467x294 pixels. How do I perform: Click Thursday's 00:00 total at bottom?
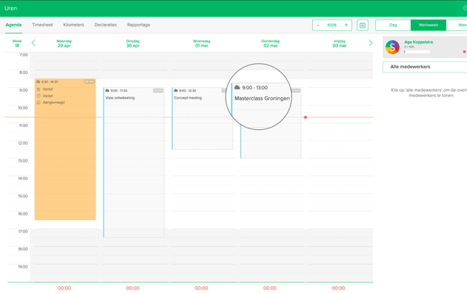click(x=270, y=288)
